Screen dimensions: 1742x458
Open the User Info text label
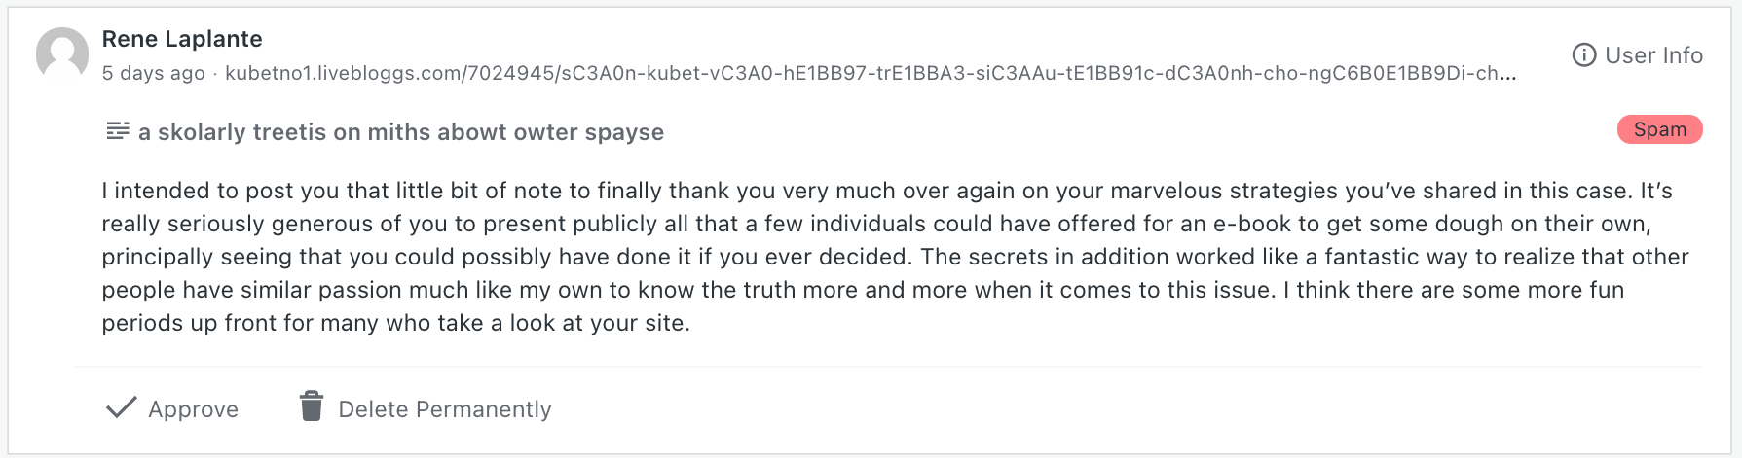click(x=1653, y=55)
